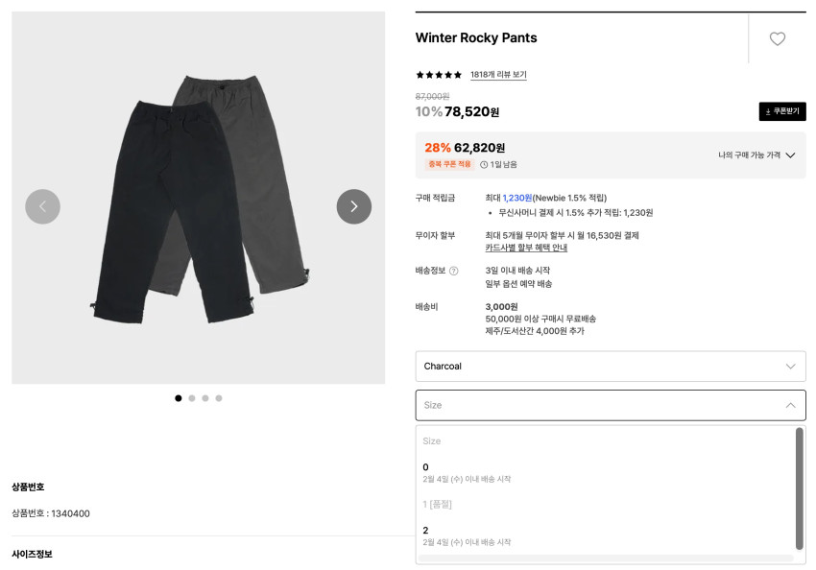Screen dimensions: 816x570
Task: Click the clock icon beside 1일 남음
Action: [484, 164]
